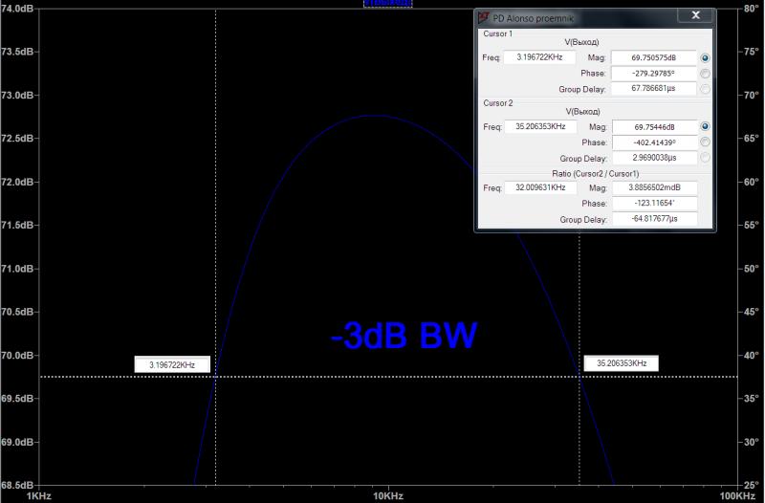Click Cursor 2 Phase field -402.41439°
Image resolution: width=765 pixels, height=503 pixels.
click(655, 142)
